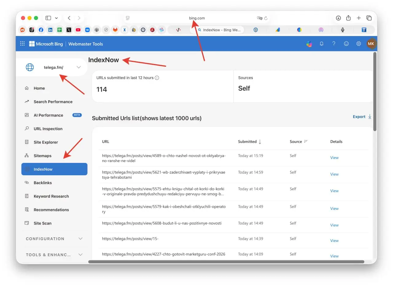The width and height of the screenshot is (393, 285).
Task: Open the VK pinned tab
Action: click(88, 30)
